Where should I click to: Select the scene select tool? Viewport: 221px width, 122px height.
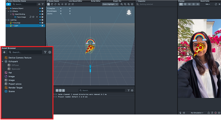click(48, 4)
